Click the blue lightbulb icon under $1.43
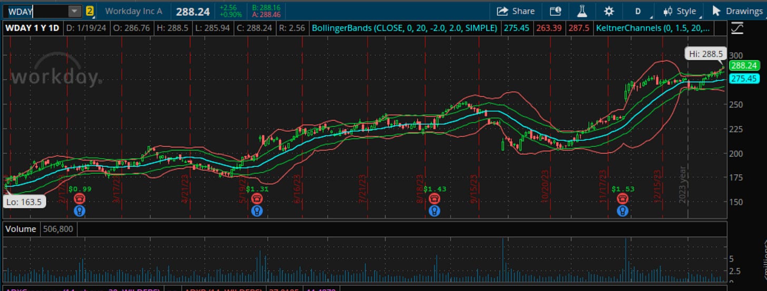This screenshot has width=767, height=291. tap(434, 210)
